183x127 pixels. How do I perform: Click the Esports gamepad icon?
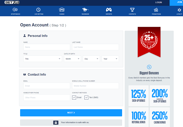[x=109, y=10]
